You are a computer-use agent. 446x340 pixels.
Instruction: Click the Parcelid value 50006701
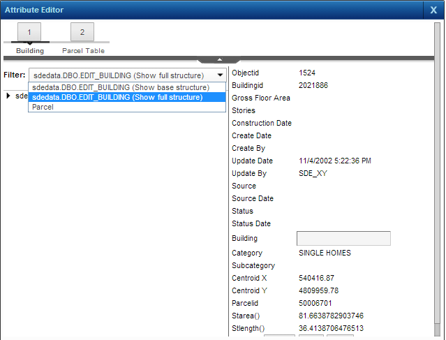pos(315,303)
